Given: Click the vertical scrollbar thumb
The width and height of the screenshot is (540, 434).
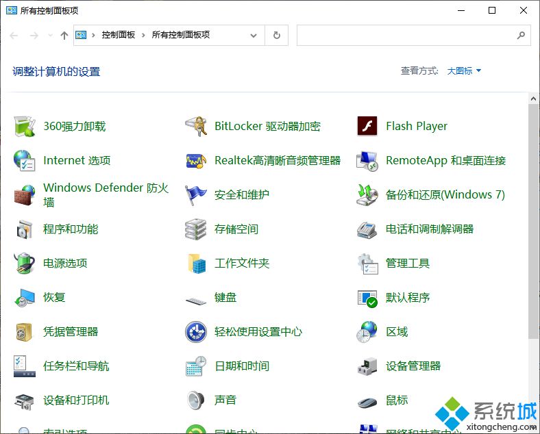Looking at the screenshot, I should click(533, 222).
